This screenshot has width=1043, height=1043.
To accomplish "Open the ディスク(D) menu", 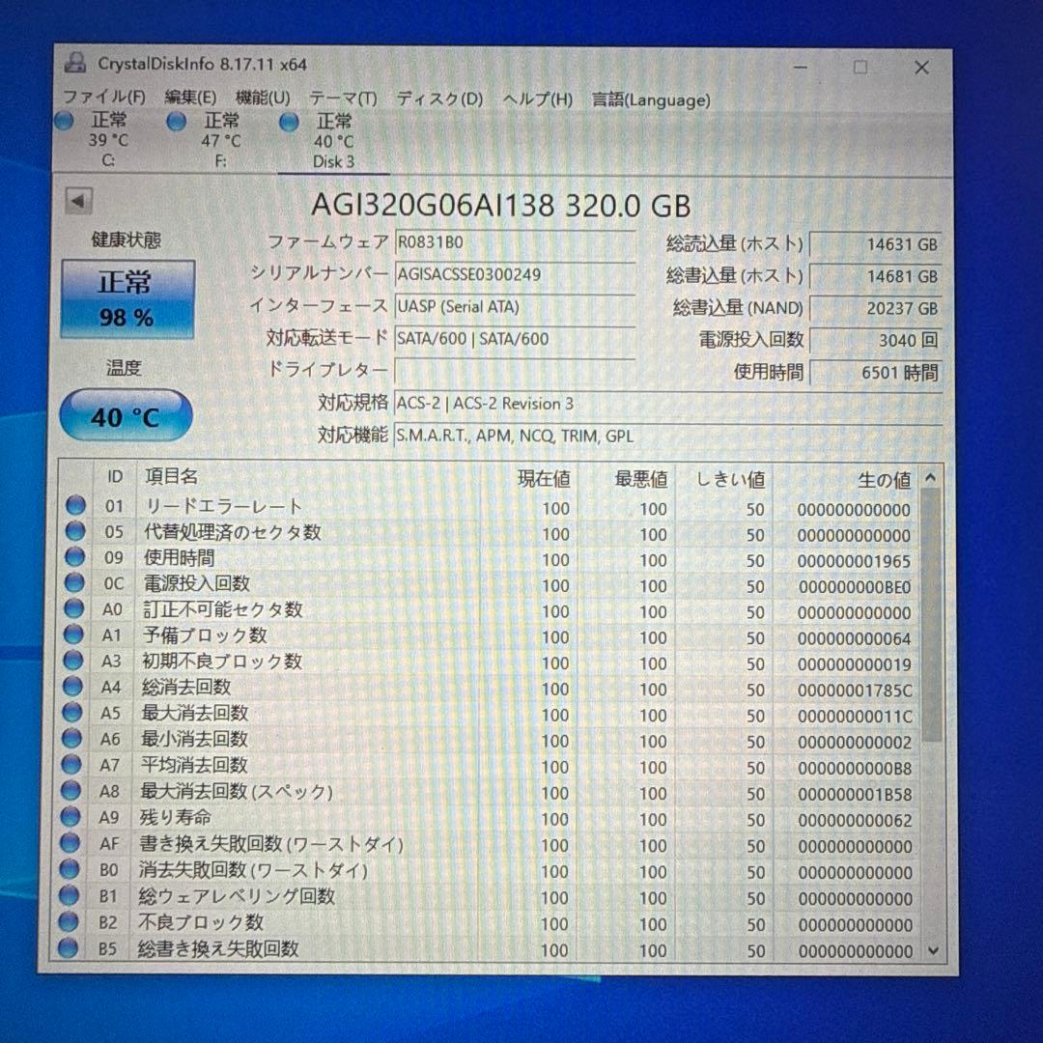I will click(439, 99).
